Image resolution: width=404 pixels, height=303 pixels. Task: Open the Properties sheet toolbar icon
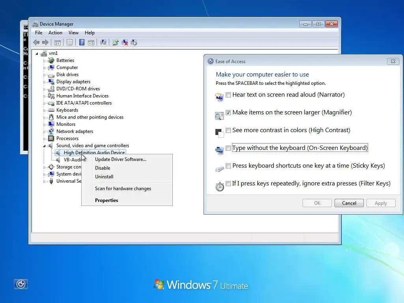pyautogui.click(x=69, y=43)
